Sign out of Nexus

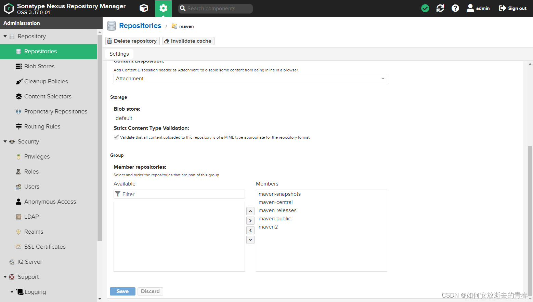[x=512, y=8]
